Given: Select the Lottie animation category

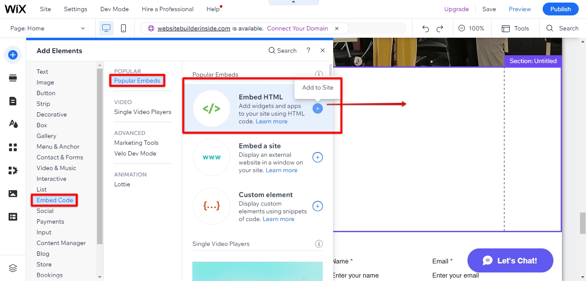Looking at the screenshot, I should (x=122, y=184).
